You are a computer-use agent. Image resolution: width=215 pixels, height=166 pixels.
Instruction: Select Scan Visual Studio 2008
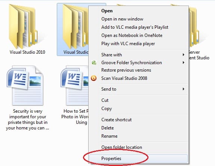coord(139,78)
